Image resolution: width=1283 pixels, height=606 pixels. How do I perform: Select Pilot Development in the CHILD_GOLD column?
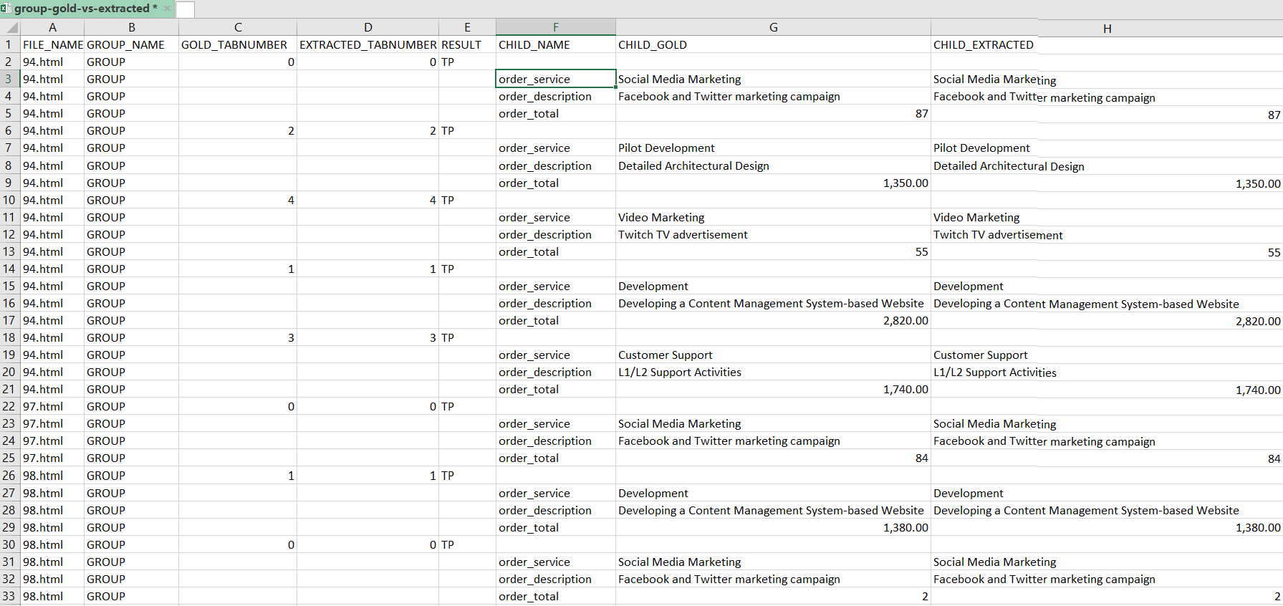pos(774,148)
